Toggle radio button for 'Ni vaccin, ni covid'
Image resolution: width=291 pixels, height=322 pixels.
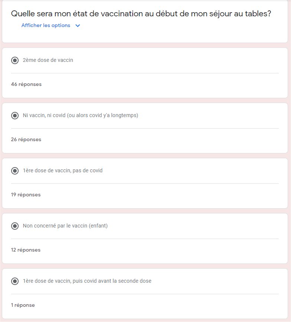click(15, 116)
